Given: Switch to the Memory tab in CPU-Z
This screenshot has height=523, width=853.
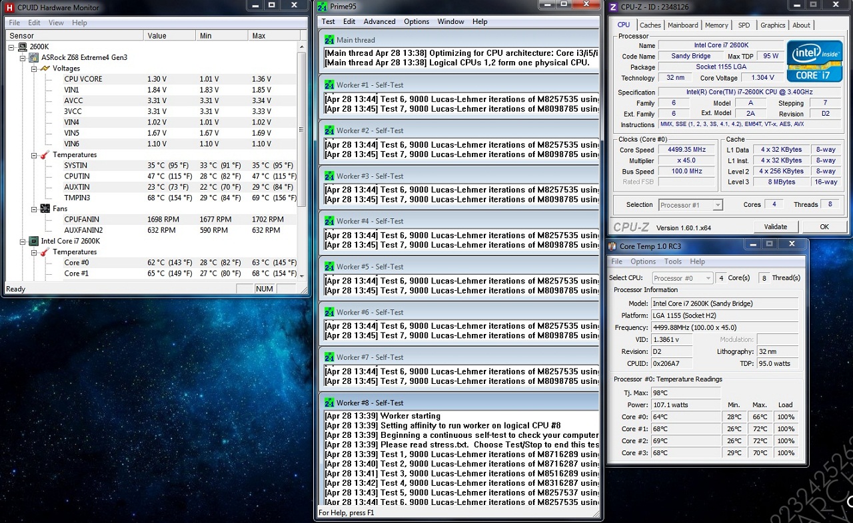Looking at the screenshot, I should click(x=716, y=25).
